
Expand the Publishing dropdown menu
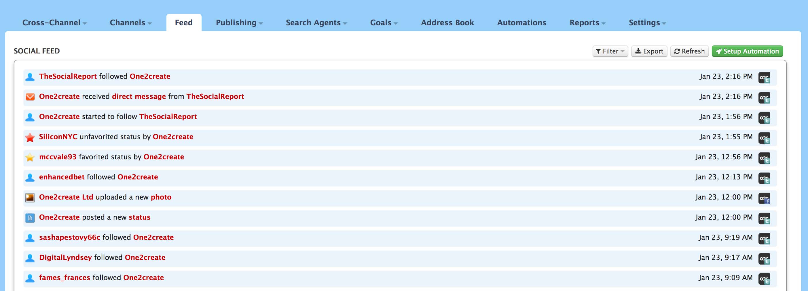pos(239,22)
